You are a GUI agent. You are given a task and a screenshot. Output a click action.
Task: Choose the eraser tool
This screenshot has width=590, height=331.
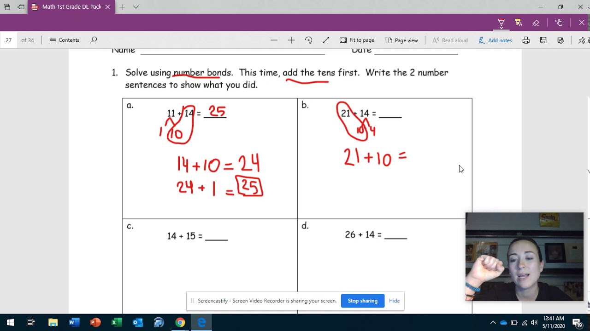[x=536, y=23]
